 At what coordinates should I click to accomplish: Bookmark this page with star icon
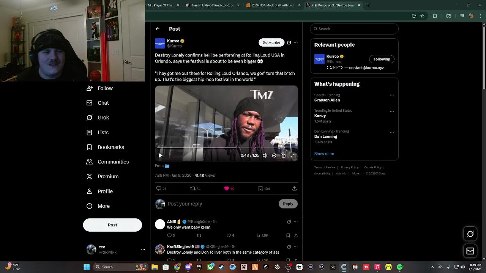pyautogui.click(x=422, y=16)
